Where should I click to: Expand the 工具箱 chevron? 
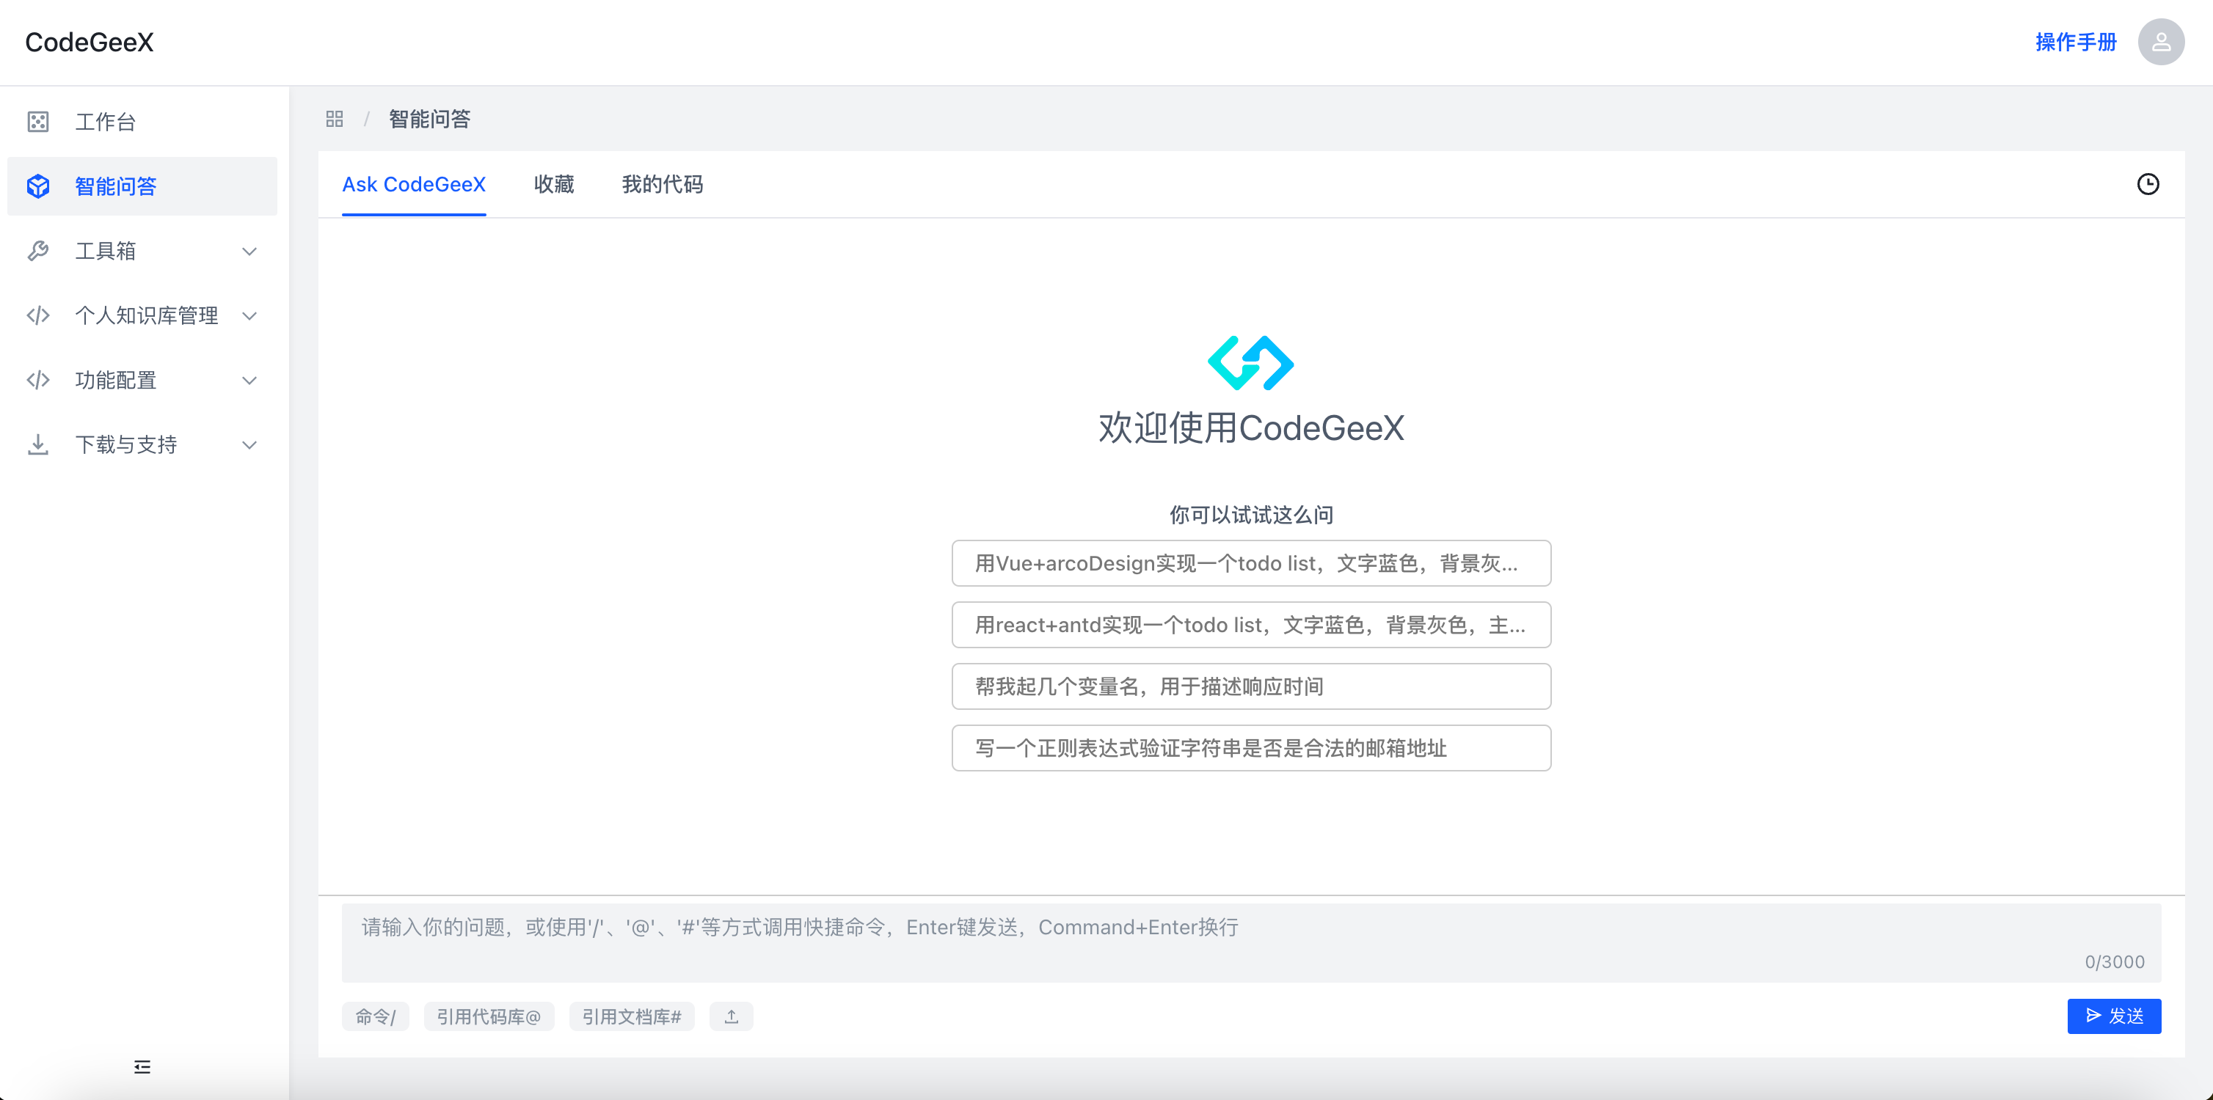pyautogui.click(x=249, y=252)
